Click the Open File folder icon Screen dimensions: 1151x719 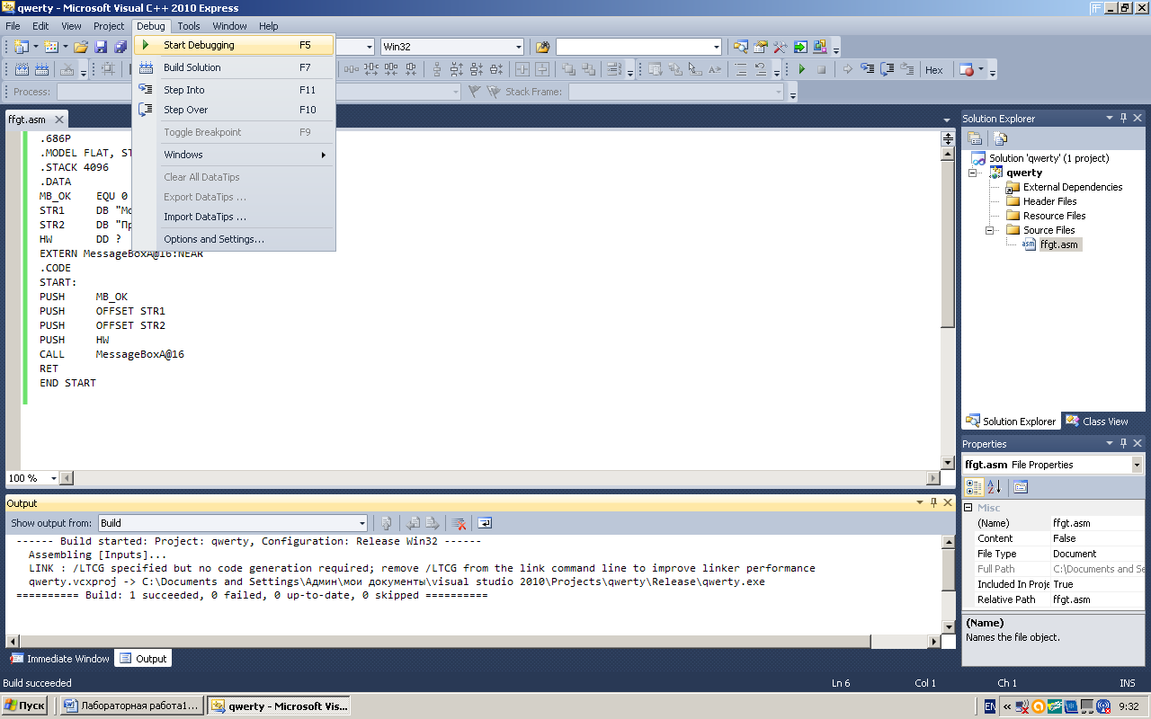tap(81, 47)
